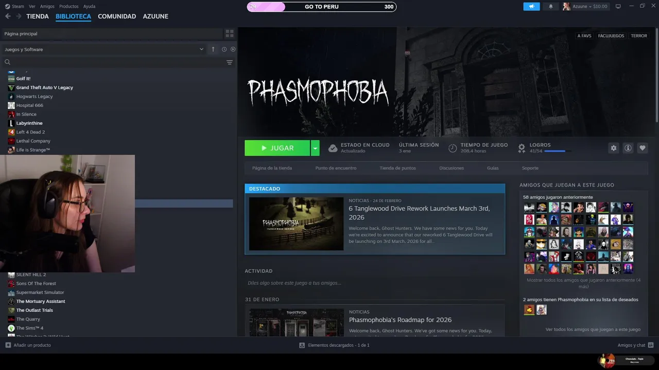The width and height of the screenshot is (659, 370).
Task: Toggle Phasmophobia favorite heart icon
Action: [x=643, y=148]
